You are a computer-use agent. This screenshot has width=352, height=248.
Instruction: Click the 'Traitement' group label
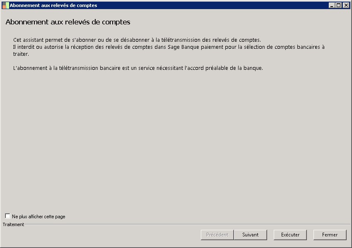click(13, 224)
